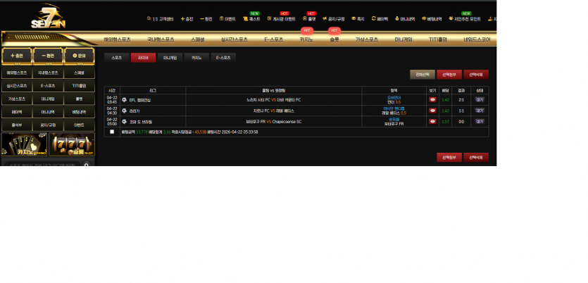Click the 대기 status button in first row
Viewport: 588px width, 283px height.
pyautogui.click(x=480, y=100)
